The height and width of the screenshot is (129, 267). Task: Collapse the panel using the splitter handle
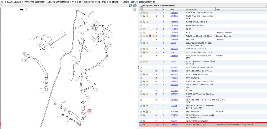pyautogui.click(x=138, y=67)
